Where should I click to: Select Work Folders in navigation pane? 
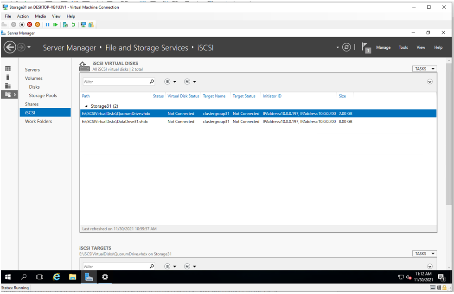point(38,122)
